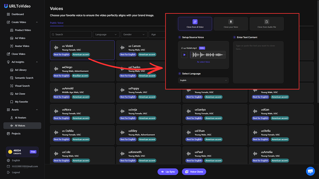Viewport: 319px width, 179px height.
Task: Open the Age filter dropdown
Action: pos(157,35)
